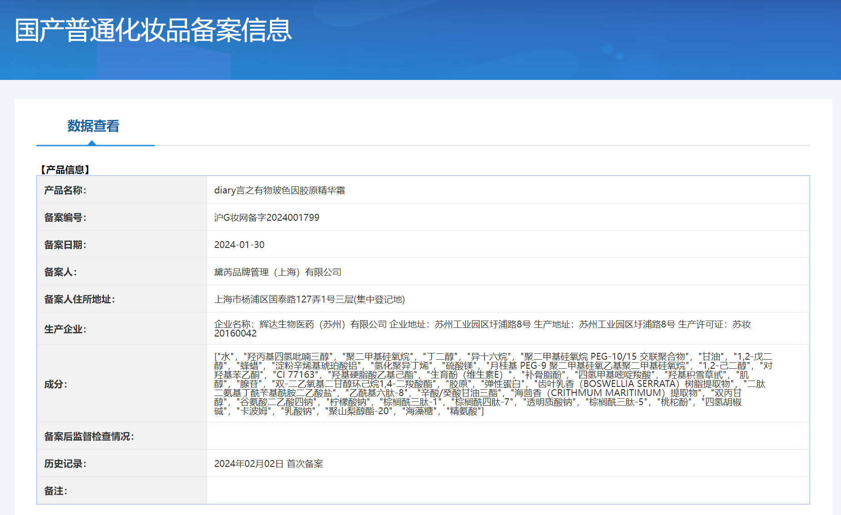The width and height of the screenshot is (841, 515).
Task: Click the registrant address 上海市杨浦区国泰路127弄 text
Action: tap(309, 299)
